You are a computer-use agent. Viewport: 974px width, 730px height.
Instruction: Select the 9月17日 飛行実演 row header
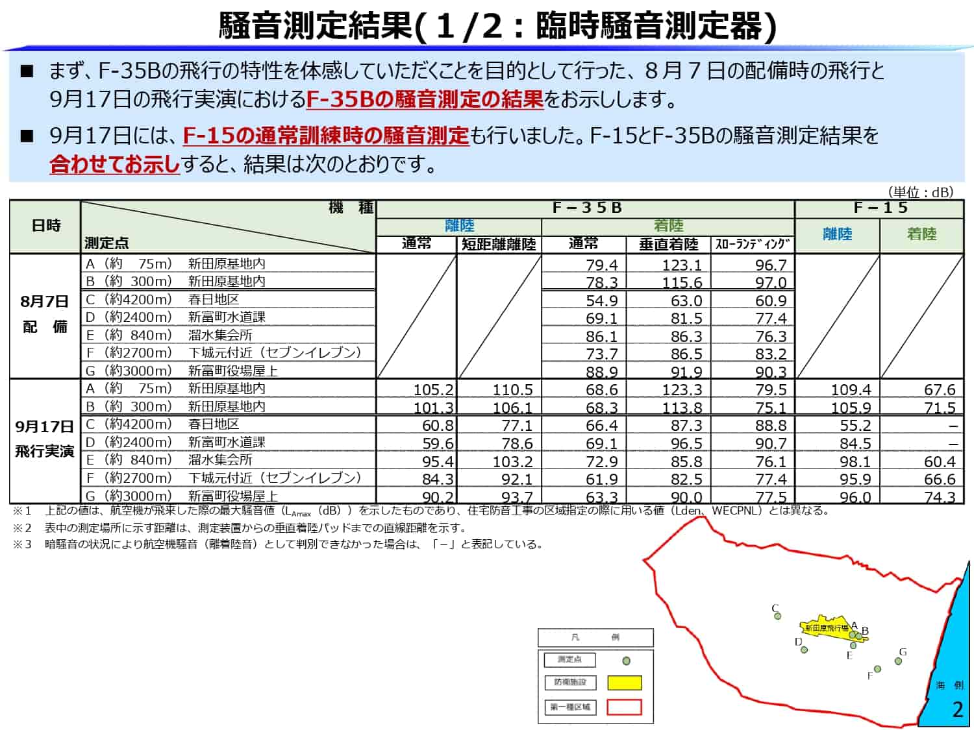pos(45,439)
